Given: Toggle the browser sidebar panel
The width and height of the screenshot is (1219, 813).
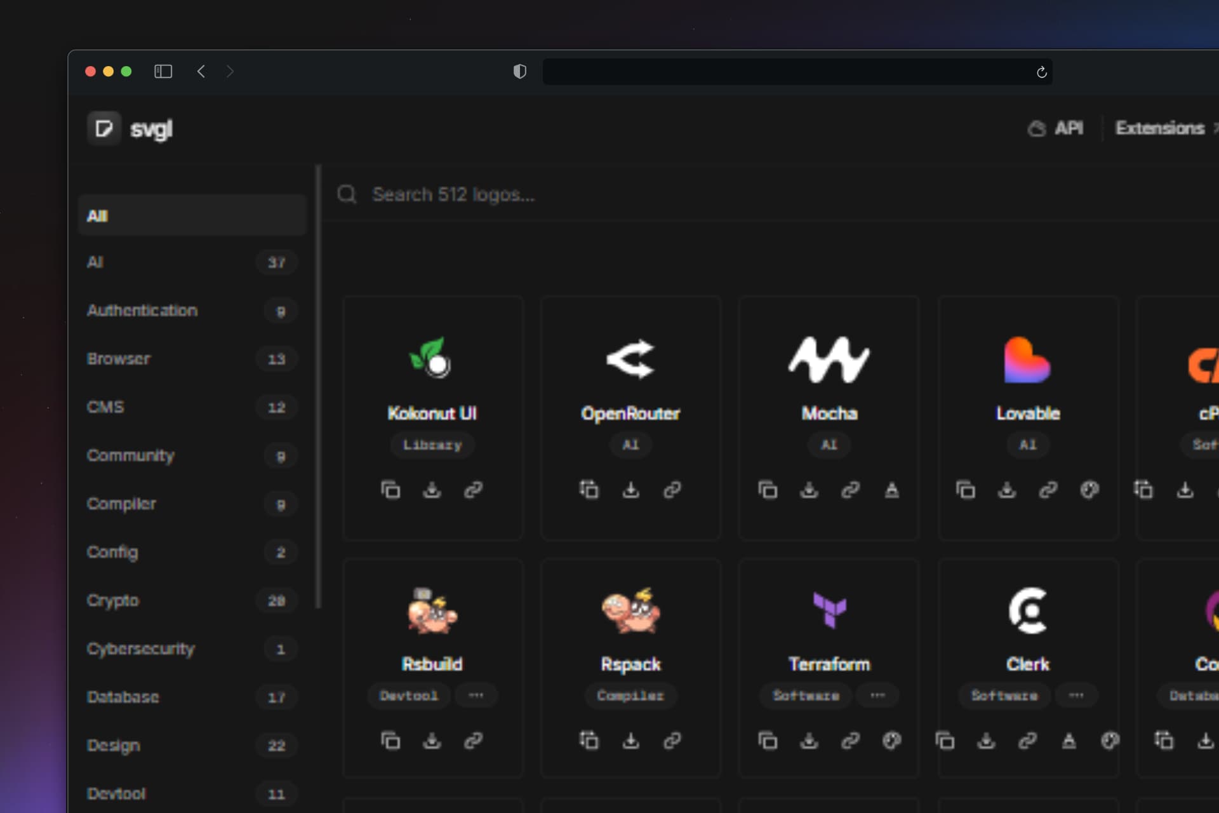Looking at the screenshot, I should [x=163, y=71].
